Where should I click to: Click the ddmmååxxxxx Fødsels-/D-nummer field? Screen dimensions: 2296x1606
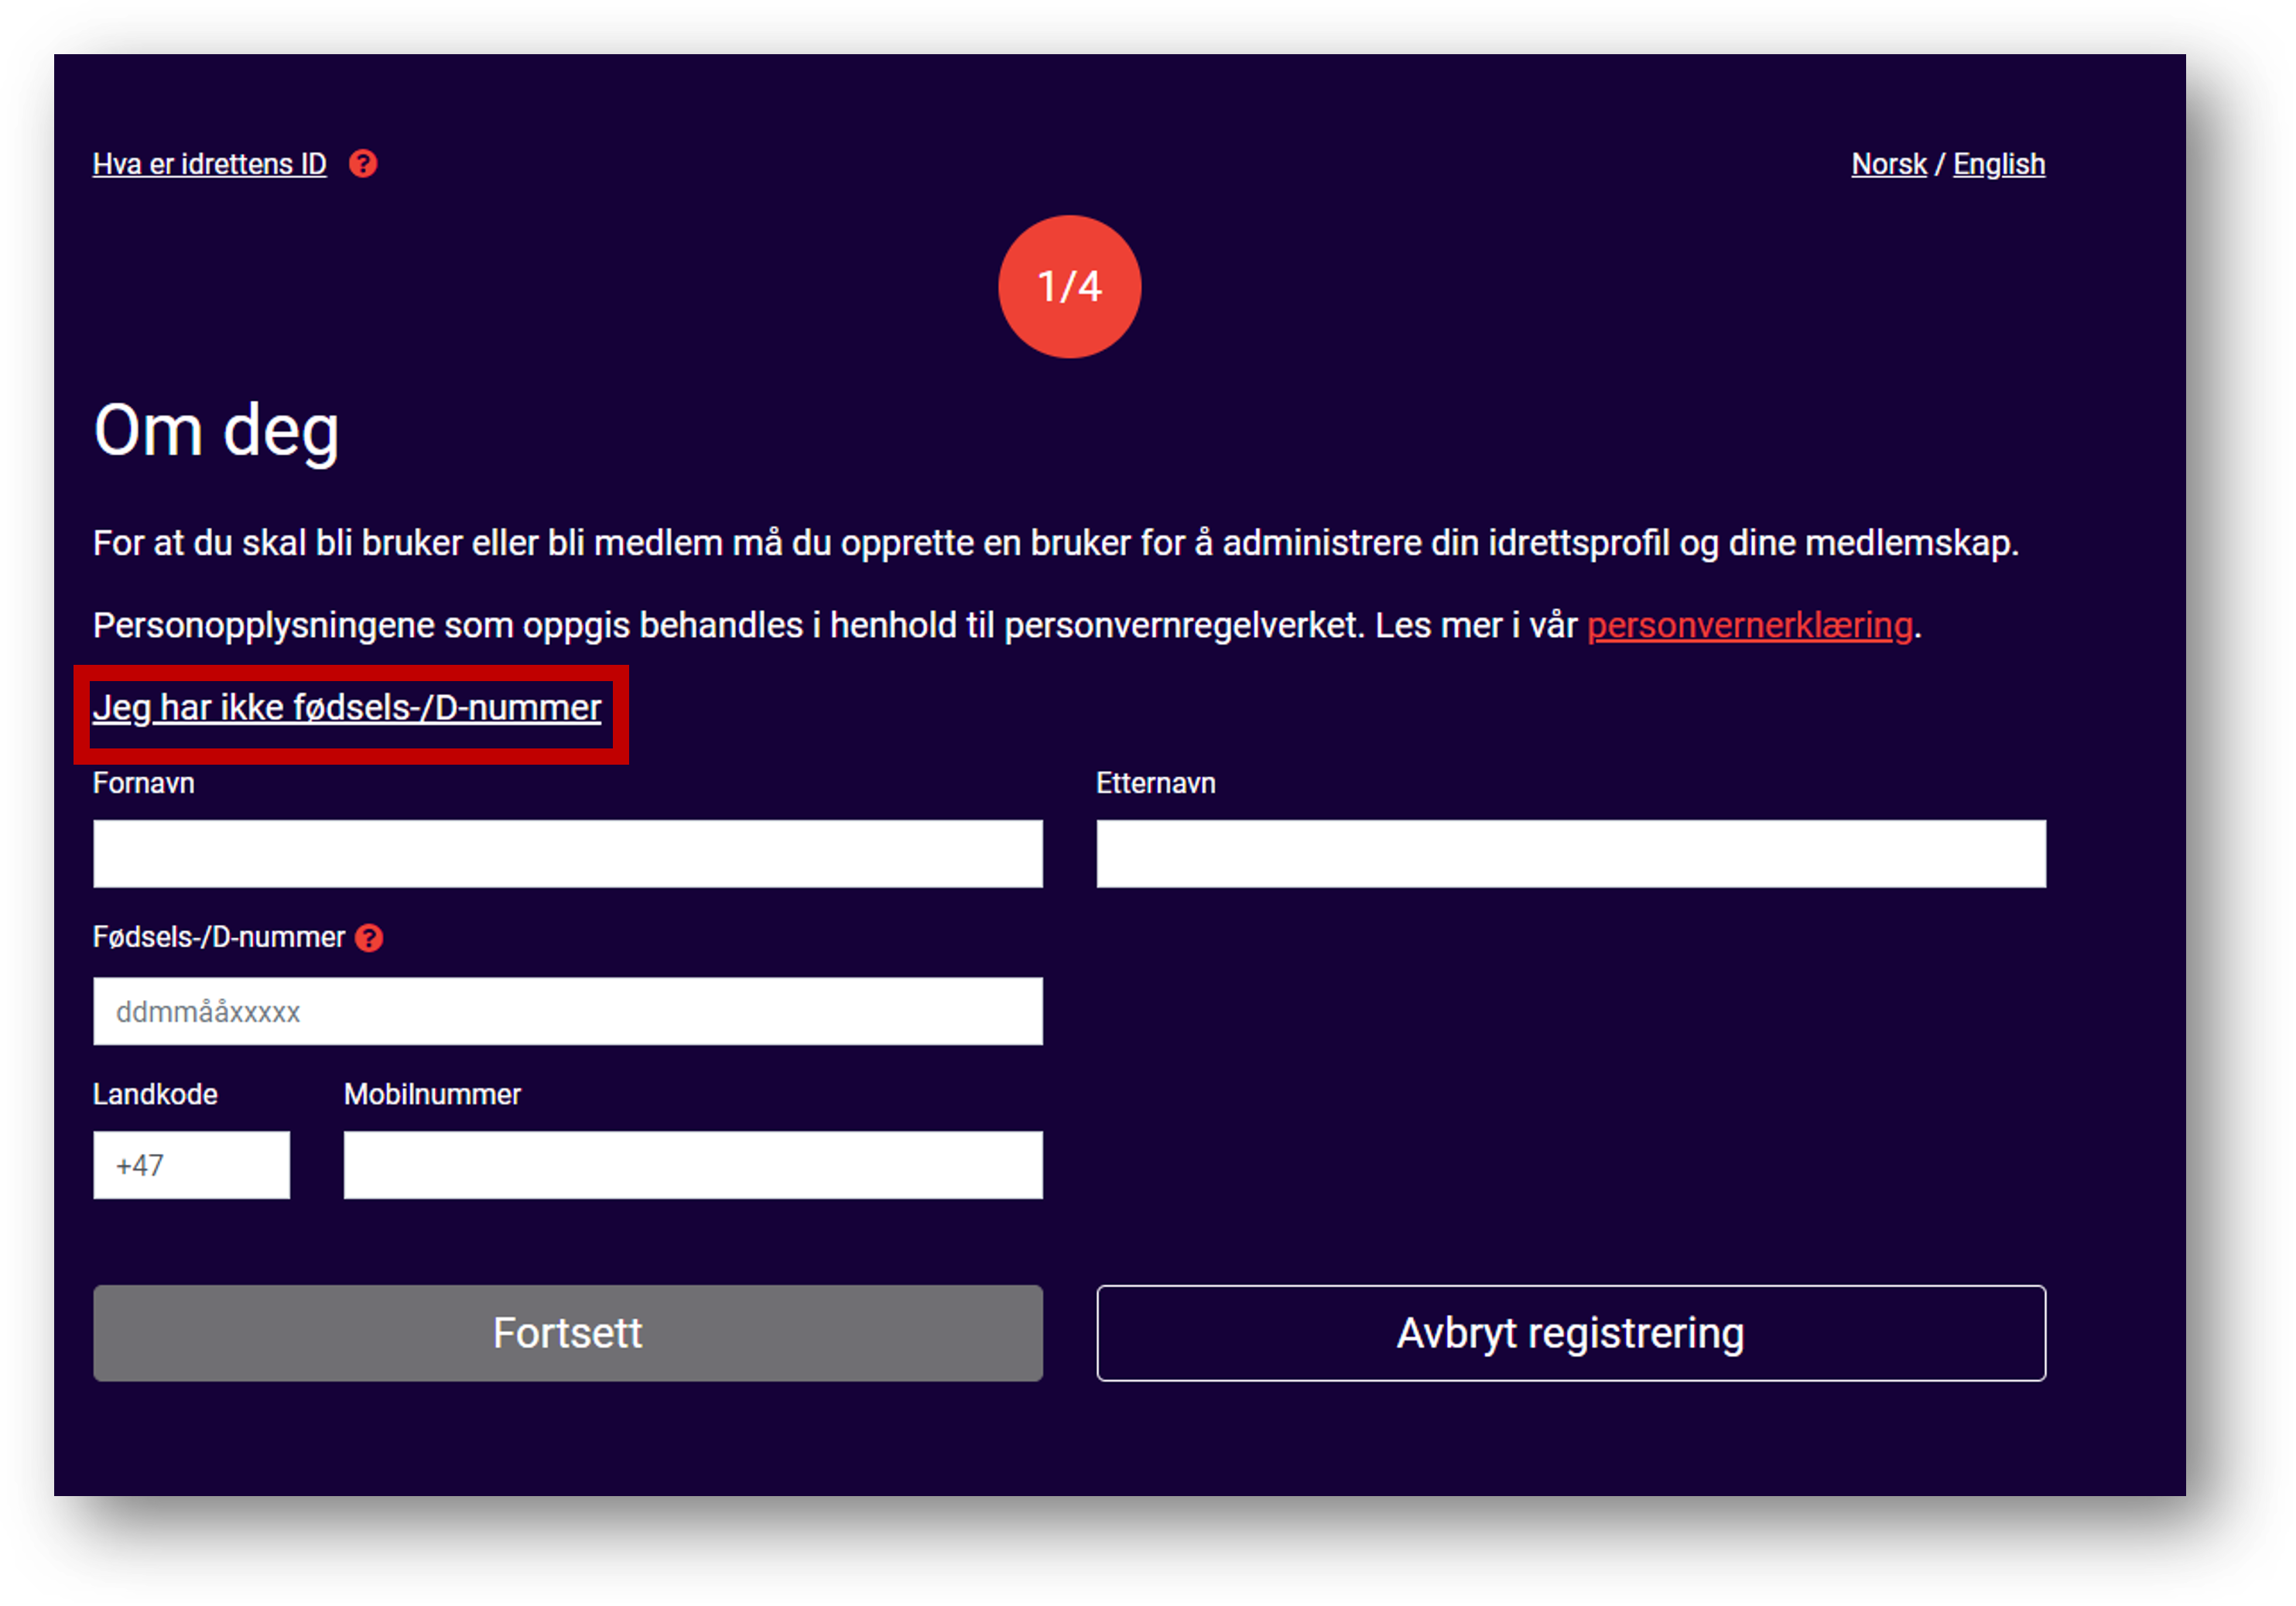(568, 1012)
